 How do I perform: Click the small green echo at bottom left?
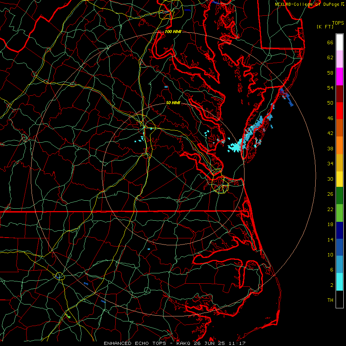click(x=68, y=316)
